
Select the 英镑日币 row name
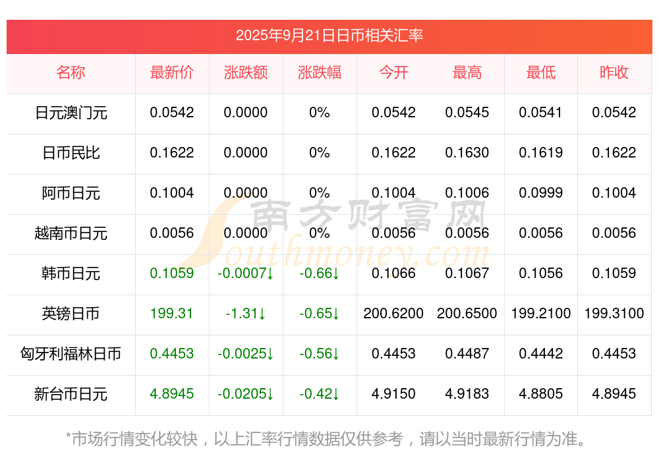[71, 314]
